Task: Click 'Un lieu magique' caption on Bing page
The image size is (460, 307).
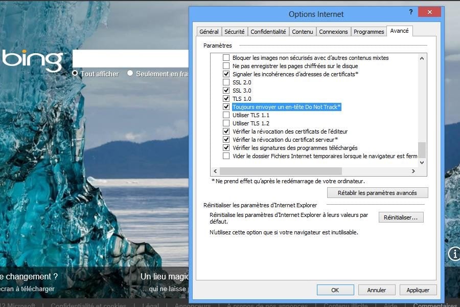Action: pyautogui.click(x=165, y=276)
